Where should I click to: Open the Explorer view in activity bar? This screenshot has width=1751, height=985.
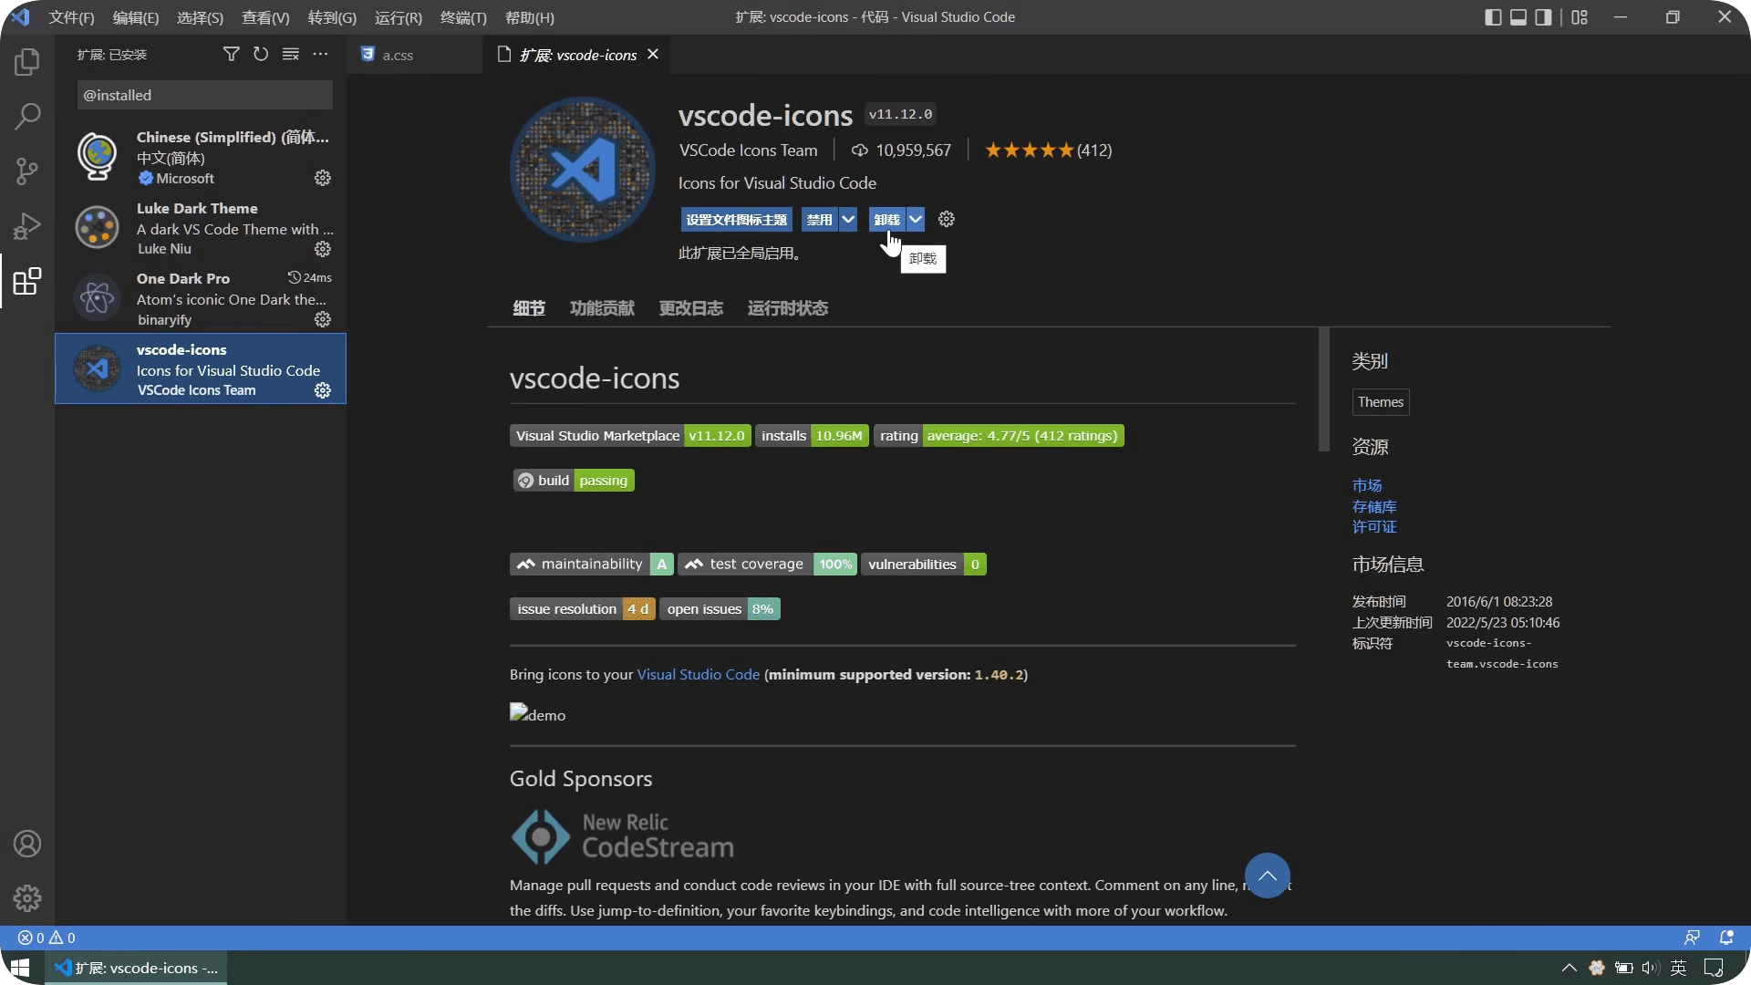click(x=27, y=62)
